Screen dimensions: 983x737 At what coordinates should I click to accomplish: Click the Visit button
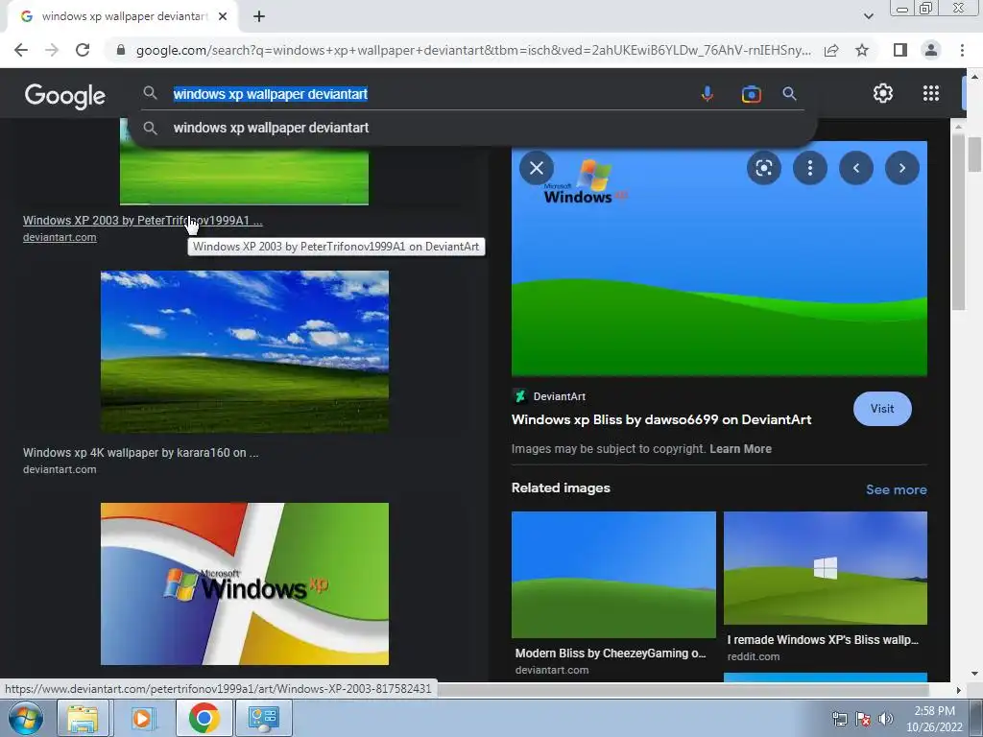(882, 409)
